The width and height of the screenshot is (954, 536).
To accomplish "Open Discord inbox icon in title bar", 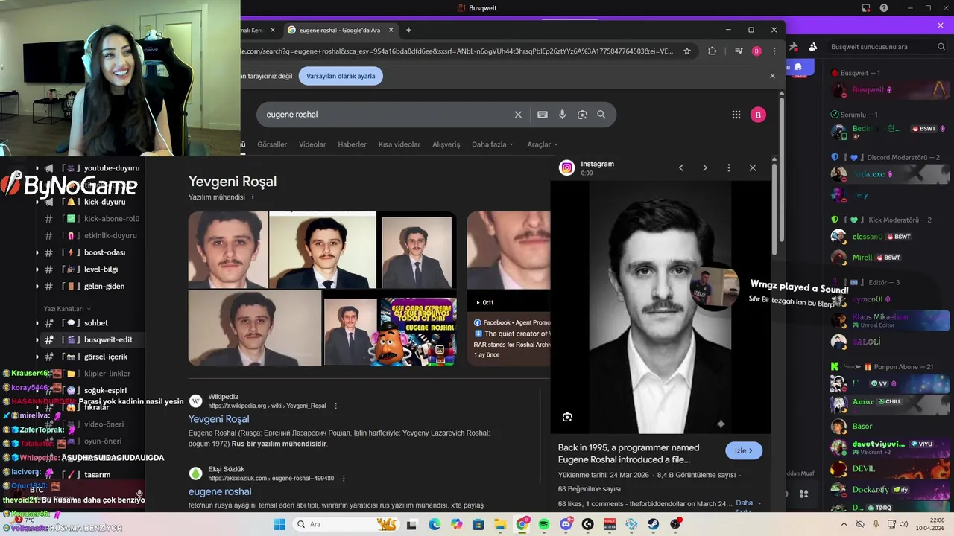I will pyautogui.click(x=866, y=8).
